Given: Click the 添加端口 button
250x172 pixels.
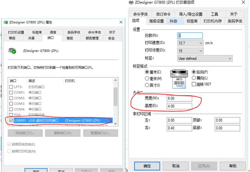Looking at the screenshot, I should pyautogui.click(x=25, y=133).
